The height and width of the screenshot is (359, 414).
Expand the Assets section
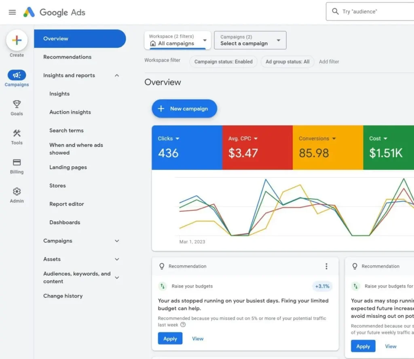(x=117, y=259)
